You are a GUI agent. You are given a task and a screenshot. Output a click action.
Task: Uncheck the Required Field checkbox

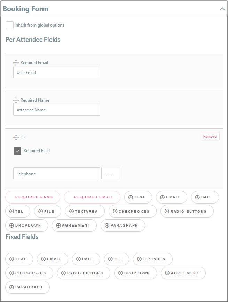pyautogui.click(x=17, y=151)
